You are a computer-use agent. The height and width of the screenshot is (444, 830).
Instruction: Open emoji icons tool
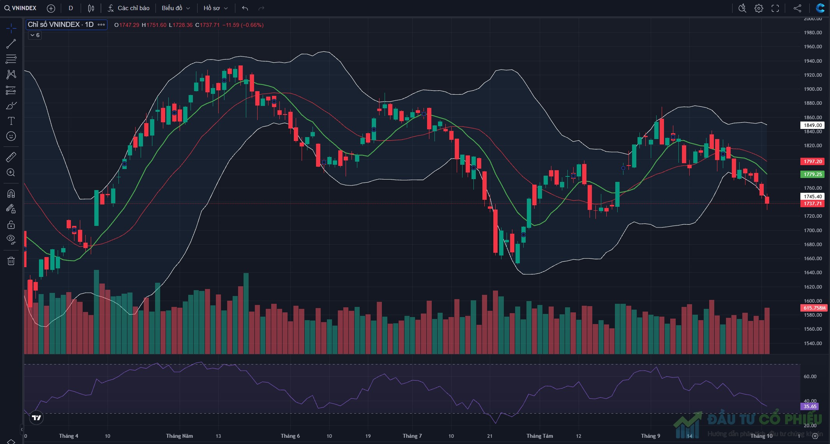click(11, 136)
